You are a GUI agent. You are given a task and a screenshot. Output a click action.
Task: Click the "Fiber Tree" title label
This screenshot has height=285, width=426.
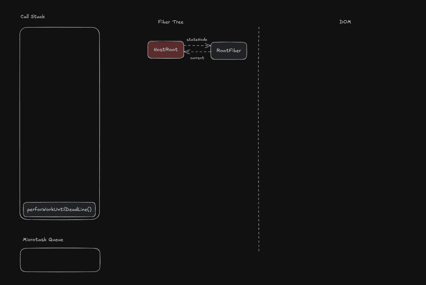pos(171,22)
